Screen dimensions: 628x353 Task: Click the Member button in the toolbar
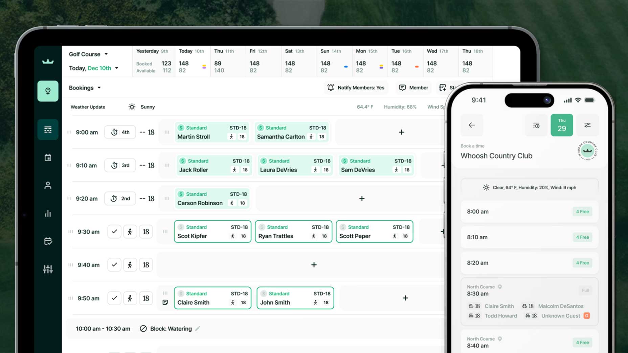pos(413,88)
